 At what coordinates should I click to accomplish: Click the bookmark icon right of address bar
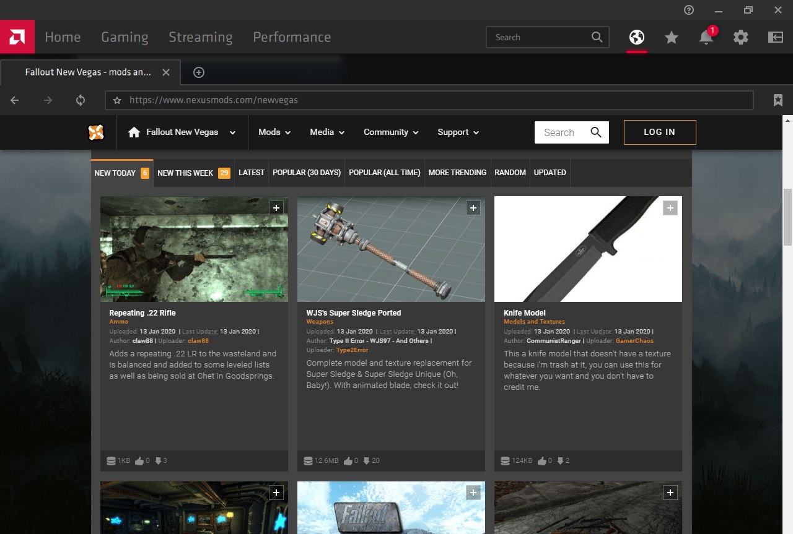click(x=778, y=100)
